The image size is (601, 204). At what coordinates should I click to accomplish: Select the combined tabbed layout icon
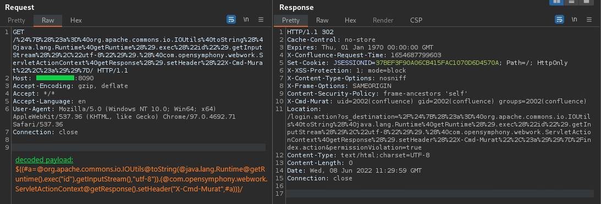pos(586,2)
